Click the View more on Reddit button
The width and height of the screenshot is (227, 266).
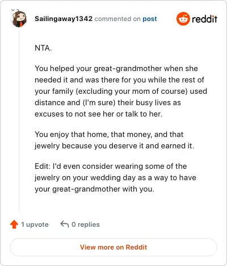click(113, 247)
